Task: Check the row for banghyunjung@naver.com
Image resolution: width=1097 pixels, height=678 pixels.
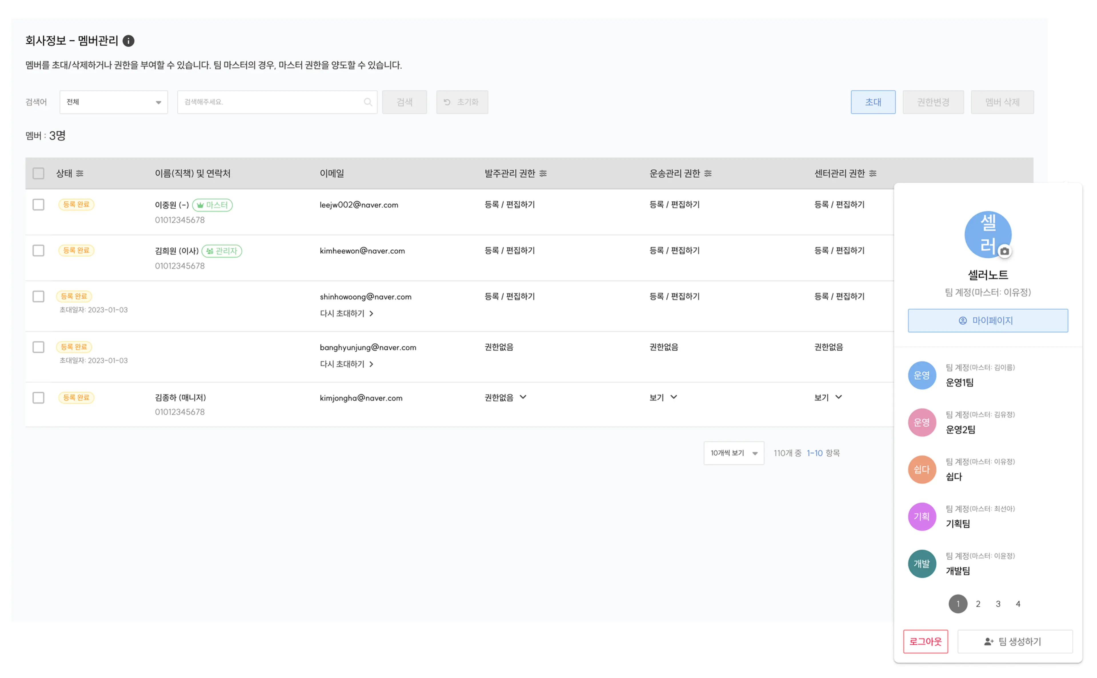Action: point(39,347)
